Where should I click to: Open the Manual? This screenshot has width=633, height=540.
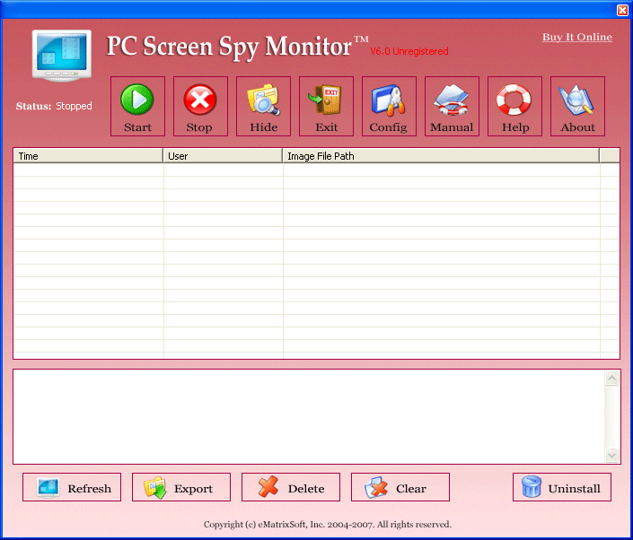click(452, 106)
